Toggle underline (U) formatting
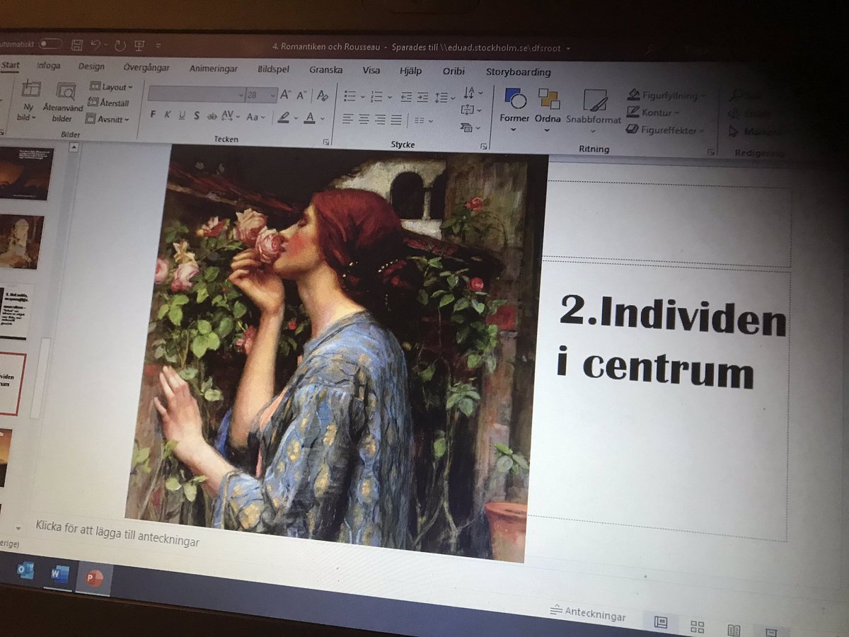The height and width of the screenshot is (637, 849). coord(182,115)
